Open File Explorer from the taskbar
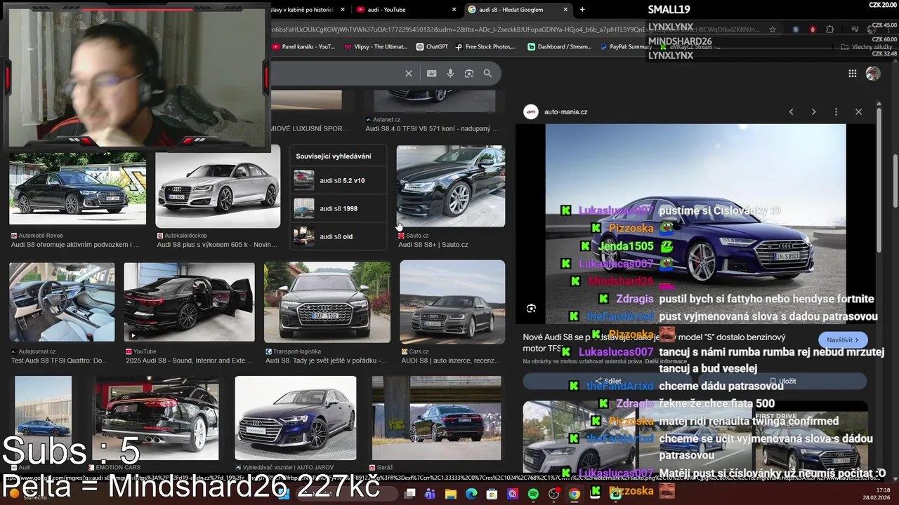The image size is (899, 505). point(451,494)
